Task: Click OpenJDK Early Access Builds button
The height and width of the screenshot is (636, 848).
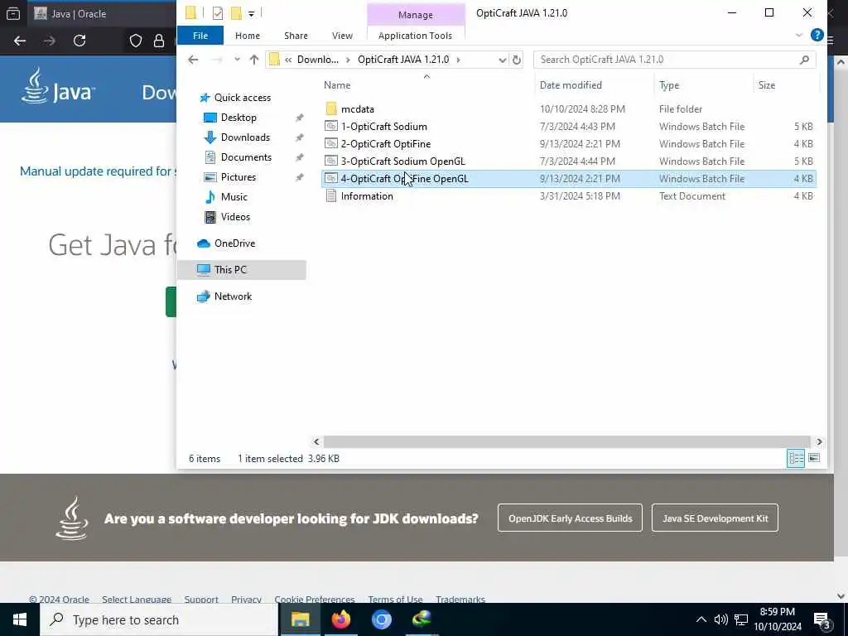Action: coord(570,518)
